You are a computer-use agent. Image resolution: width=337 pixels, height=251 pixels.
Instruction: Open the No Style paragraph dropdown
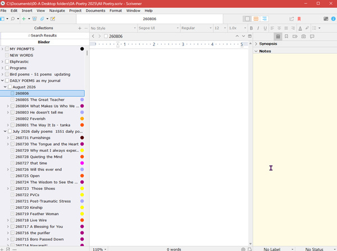tap(113, 28)
